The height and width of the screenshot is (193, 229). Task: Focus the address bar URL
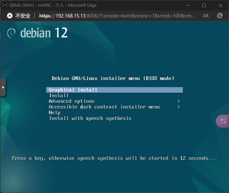[x=117, y=16]
